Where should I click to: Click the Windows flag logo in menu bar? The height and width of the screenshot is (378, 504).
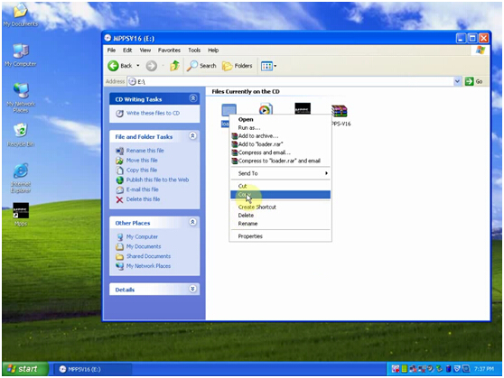[481, 51]
